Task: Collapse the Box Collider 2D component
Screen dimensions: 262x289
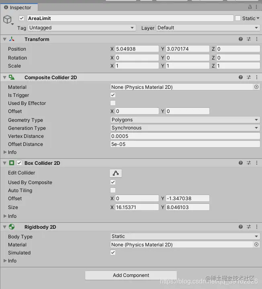Action: (x=4, y=163)
